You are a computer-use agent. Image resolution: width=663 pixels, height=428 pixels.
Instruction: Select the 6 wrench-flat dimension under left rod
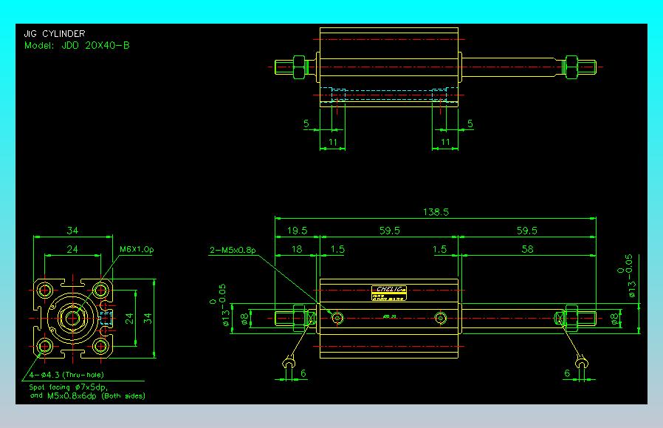(x=303, y=373)
